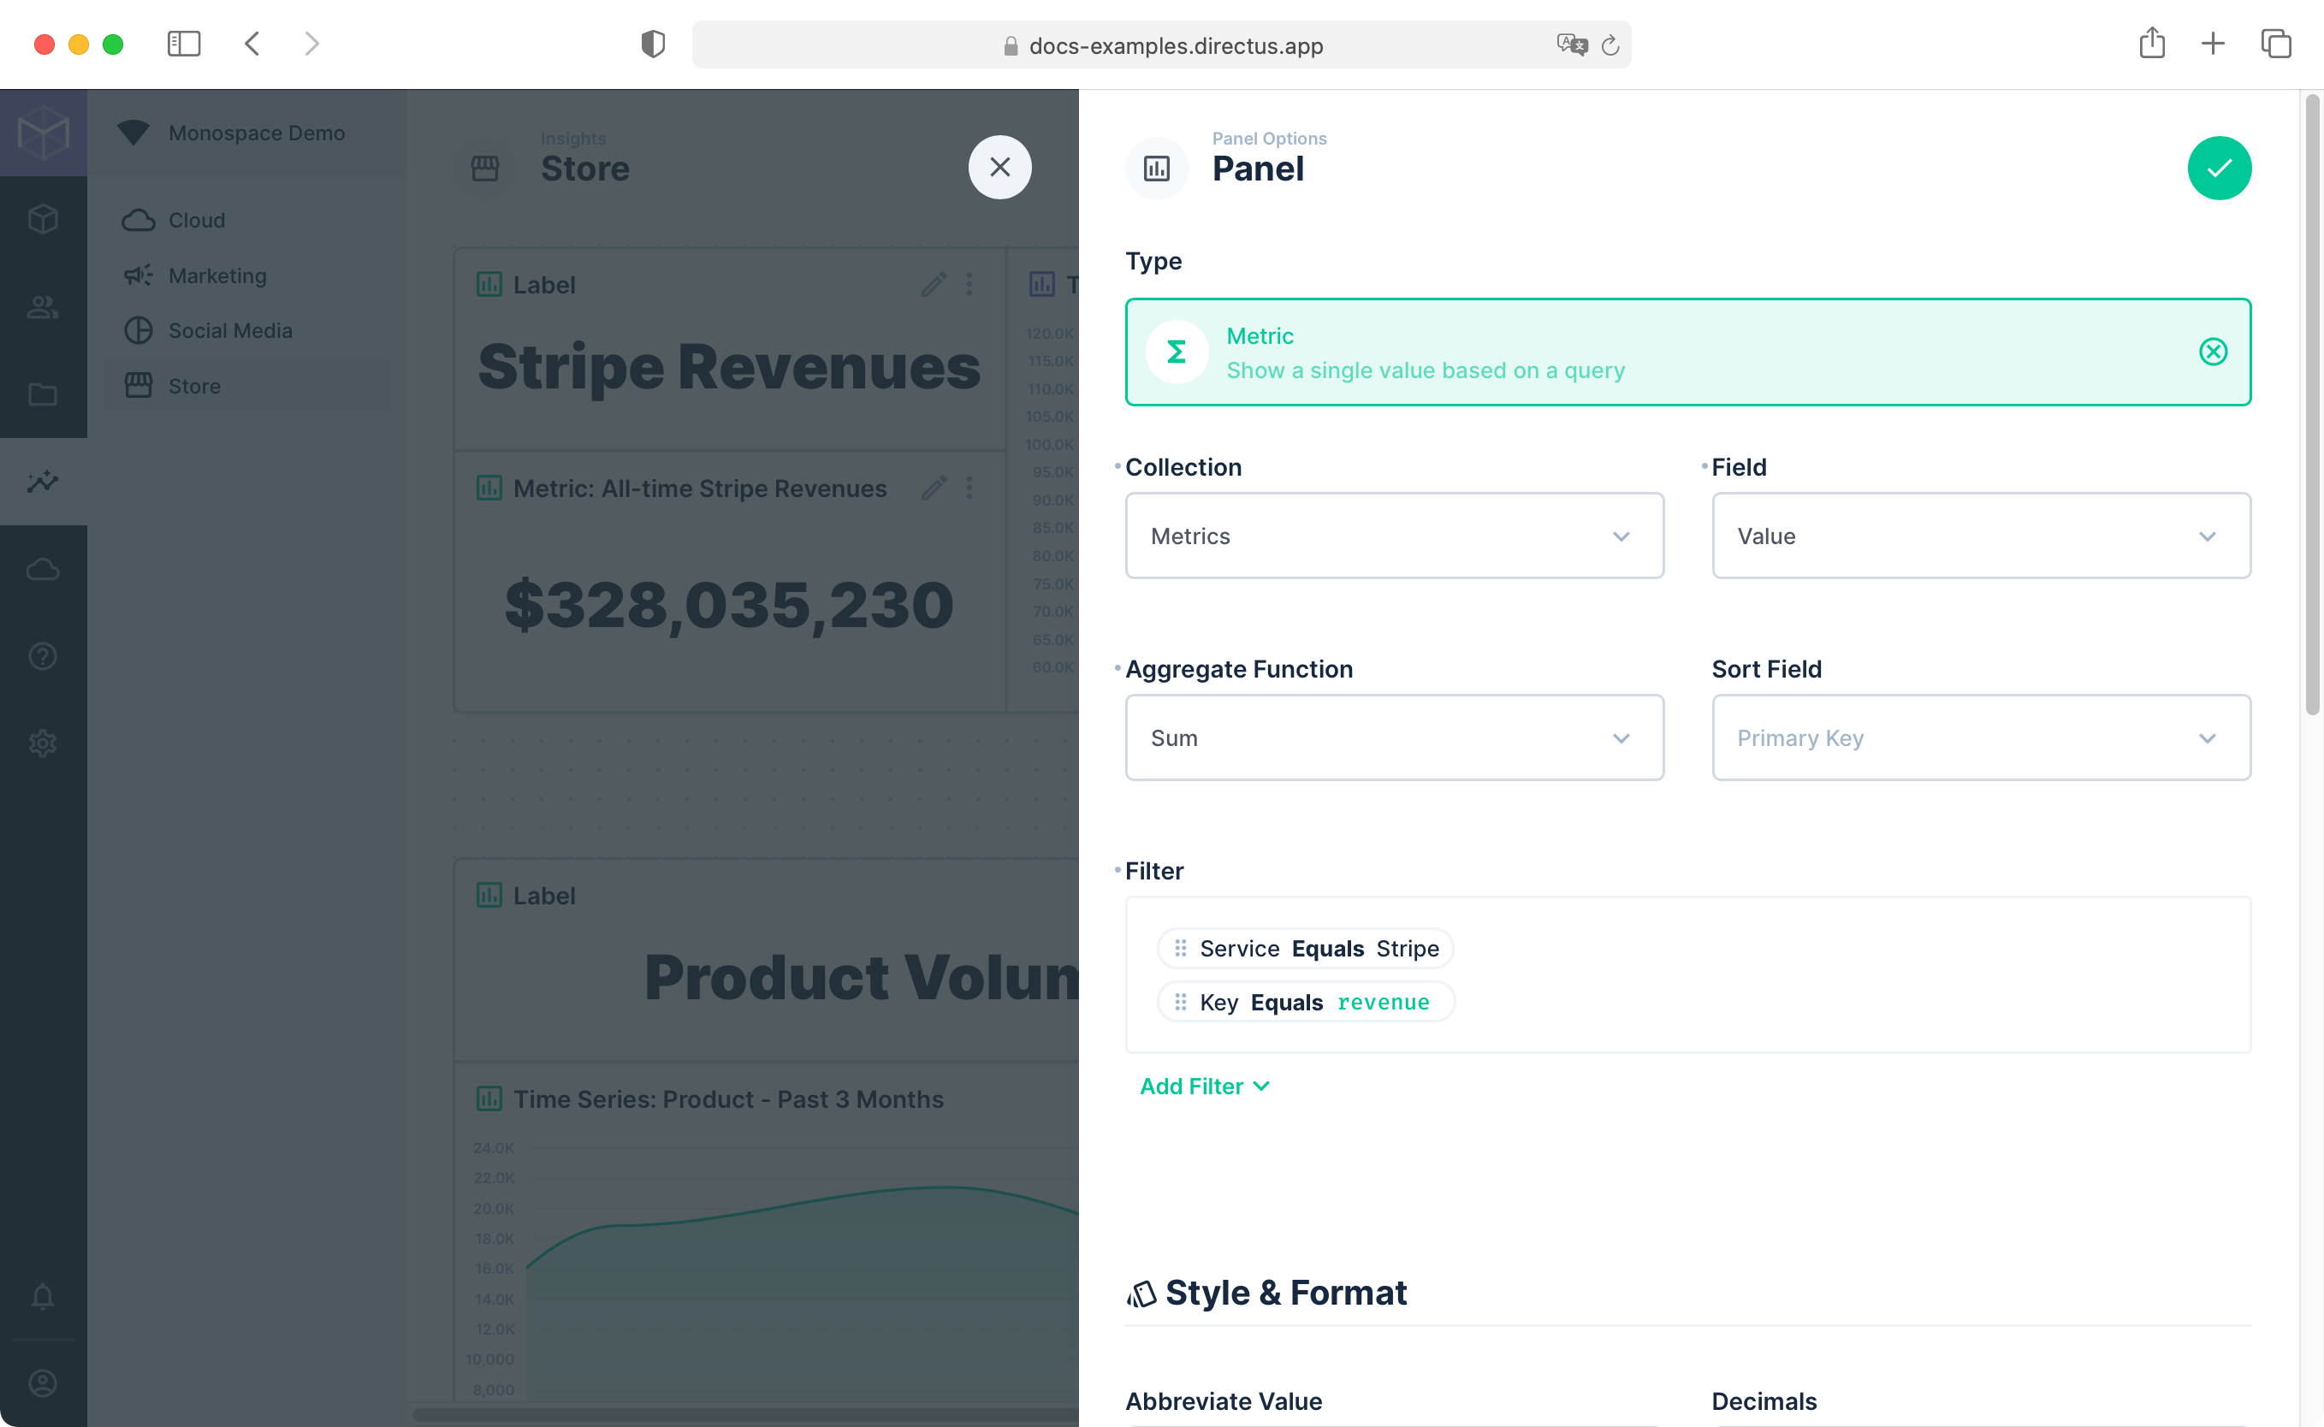Screen dimensions: 2324x1427
Task: Edit the Stripe Revenues label via pencil icon
Action: pos(934,283)
